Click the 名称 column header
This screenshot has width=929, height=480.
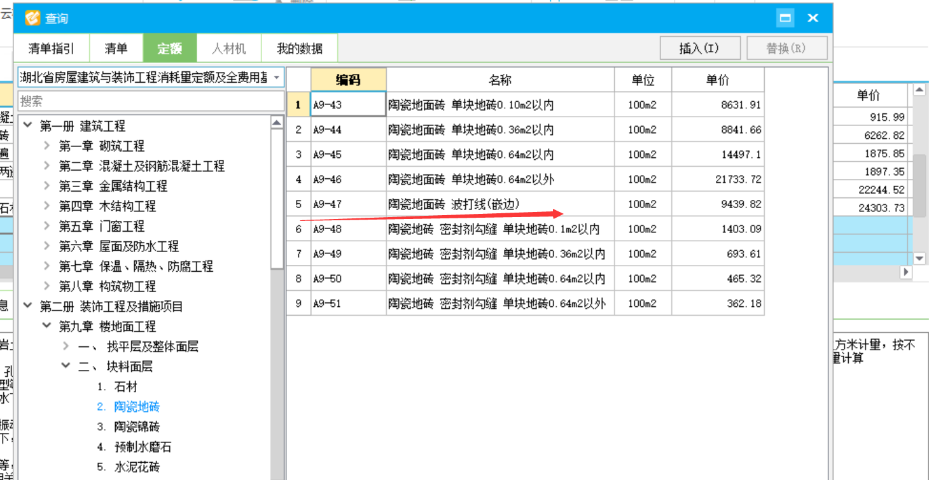(500, 80)
